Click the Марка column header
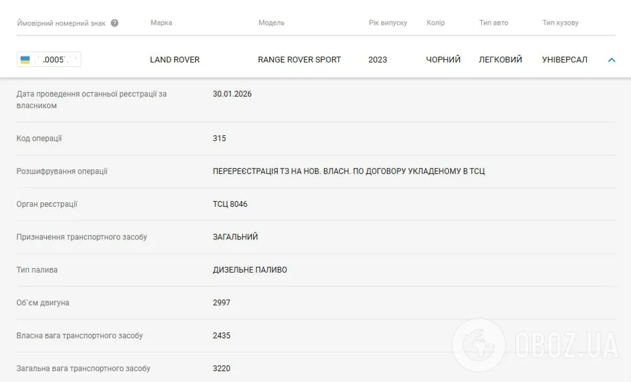Viewport: 631px width, 382px height. point(161,23)
